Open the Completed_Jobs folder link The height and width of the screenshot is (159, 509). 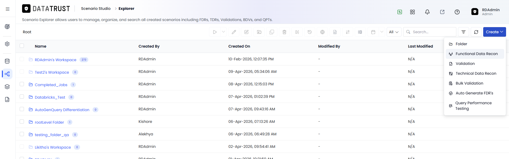point(51,85)
